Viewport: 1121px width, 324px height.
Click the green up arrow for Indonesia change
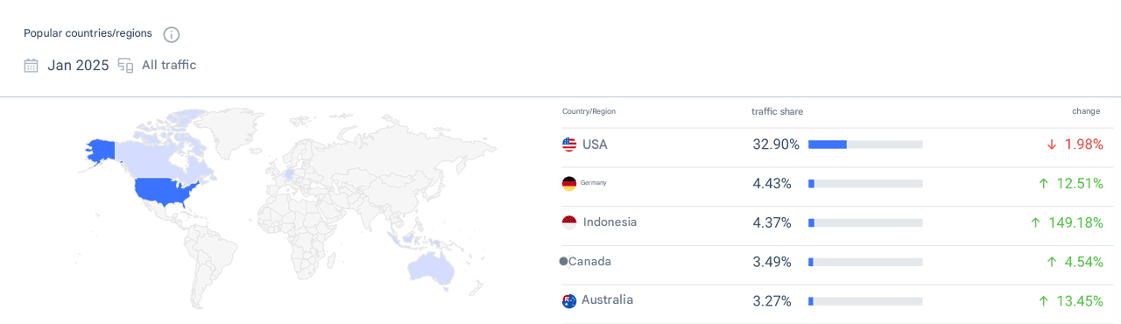coord(1036,222)
